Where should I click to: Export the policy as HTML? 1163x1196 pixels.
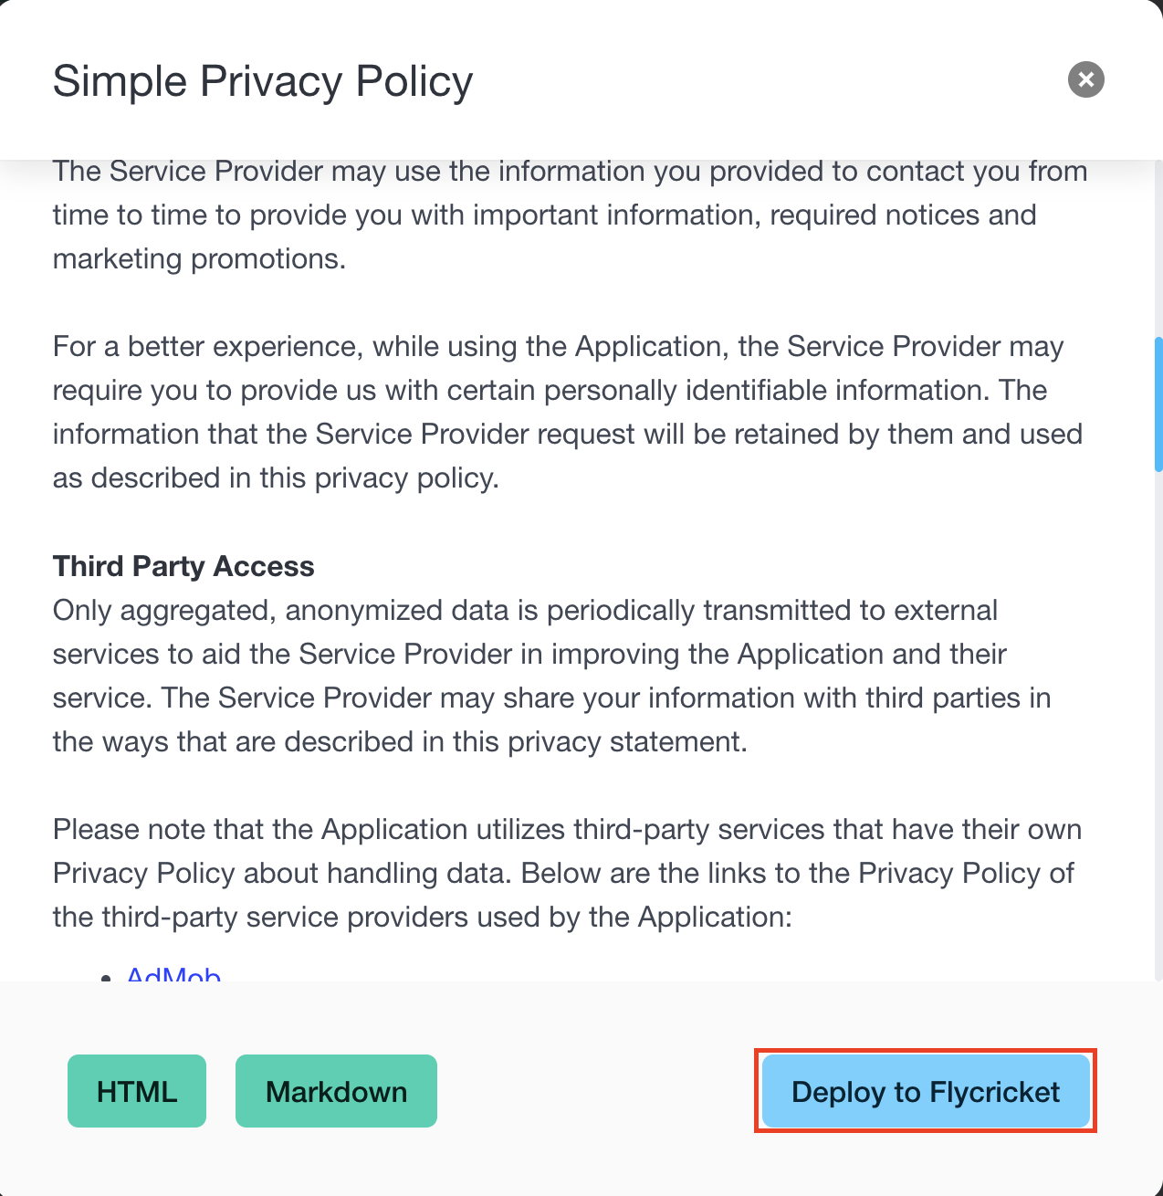(x=137, y=1091)
